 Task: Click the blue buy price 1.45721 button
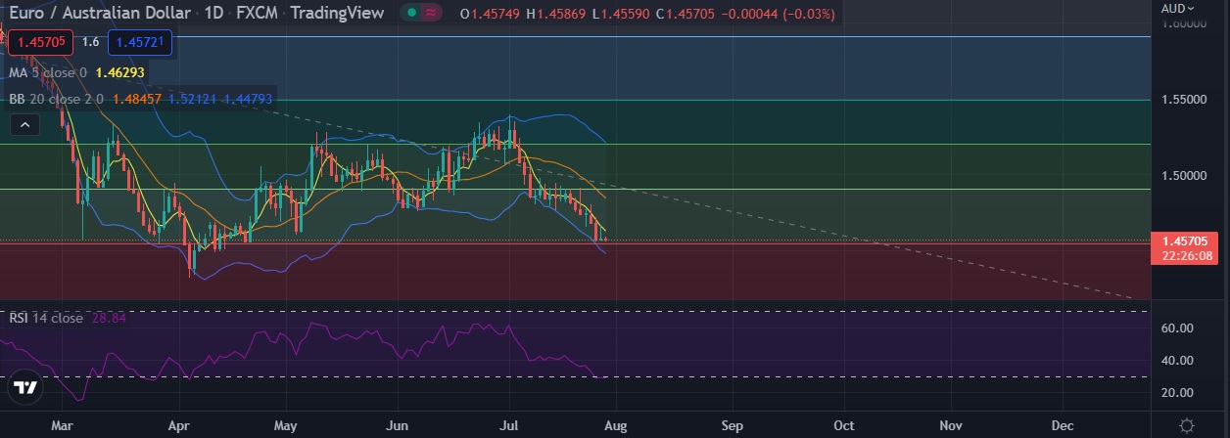(x=141, y=42)
